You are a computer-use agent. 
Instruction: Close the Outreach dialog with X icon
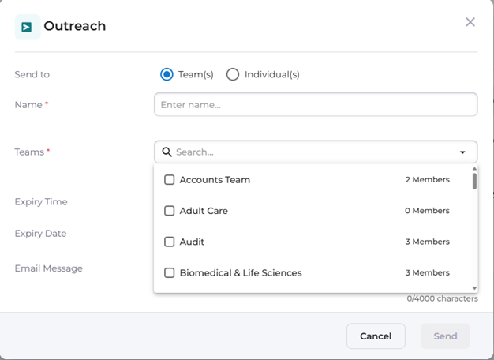click(x=470, y=22)
